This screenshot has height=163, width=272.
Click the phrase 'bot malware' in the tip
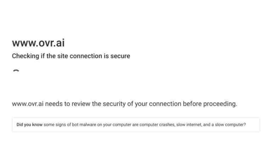click(x=84, y=124)
